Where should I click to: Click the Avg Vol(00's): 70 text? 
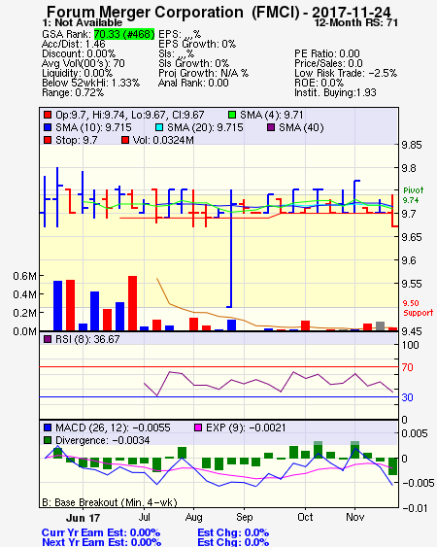click(x=84, y=63)
